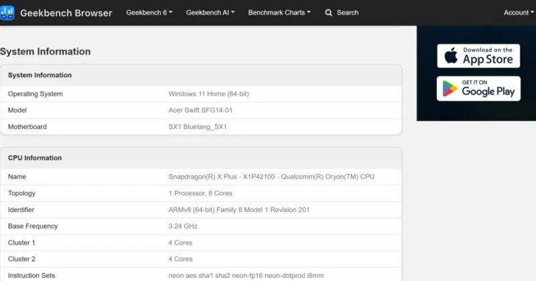The image size is (536, 281).
Task: Click the Topology label
Action: pyautogui.click(x=21, y=193)
